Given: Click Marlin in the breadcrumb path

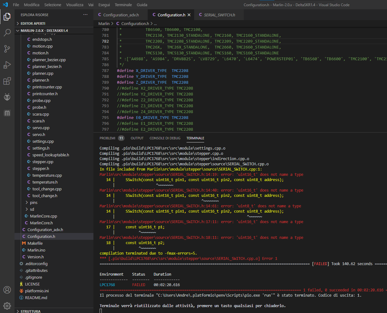Looking at the screenshot, I should click(104, 23).
